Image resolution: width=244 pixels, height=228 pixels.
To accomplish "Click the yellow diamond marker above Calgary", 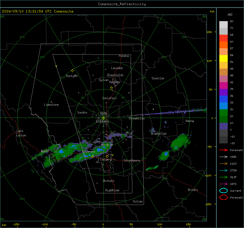I will click(107, 156).
